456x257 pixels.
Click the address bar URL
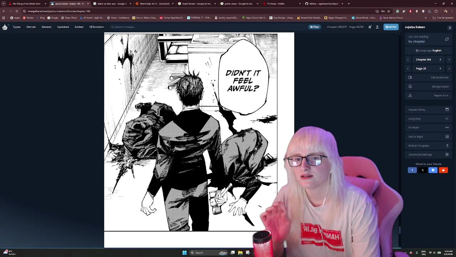[x=59, y=11]
